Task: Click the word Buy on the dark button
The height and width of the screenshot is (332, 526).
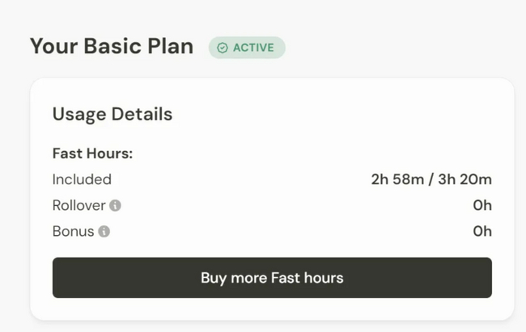Action: (214, 278)
